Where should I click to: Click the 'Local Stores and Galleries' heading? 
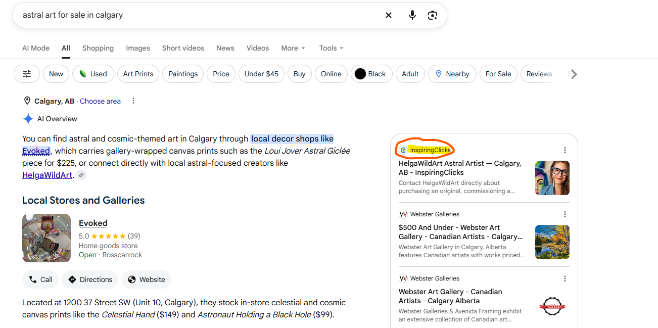[83, 200]
